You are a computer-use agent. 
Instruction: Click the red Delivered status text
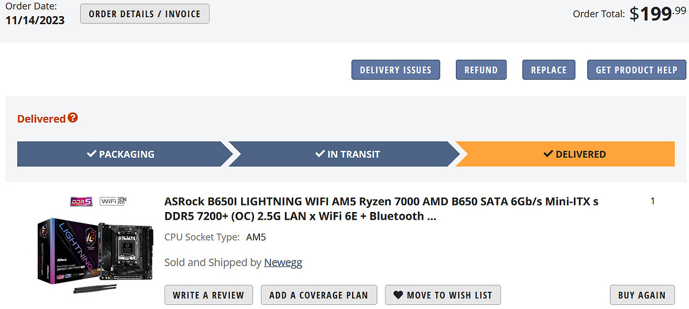(41, 119)
